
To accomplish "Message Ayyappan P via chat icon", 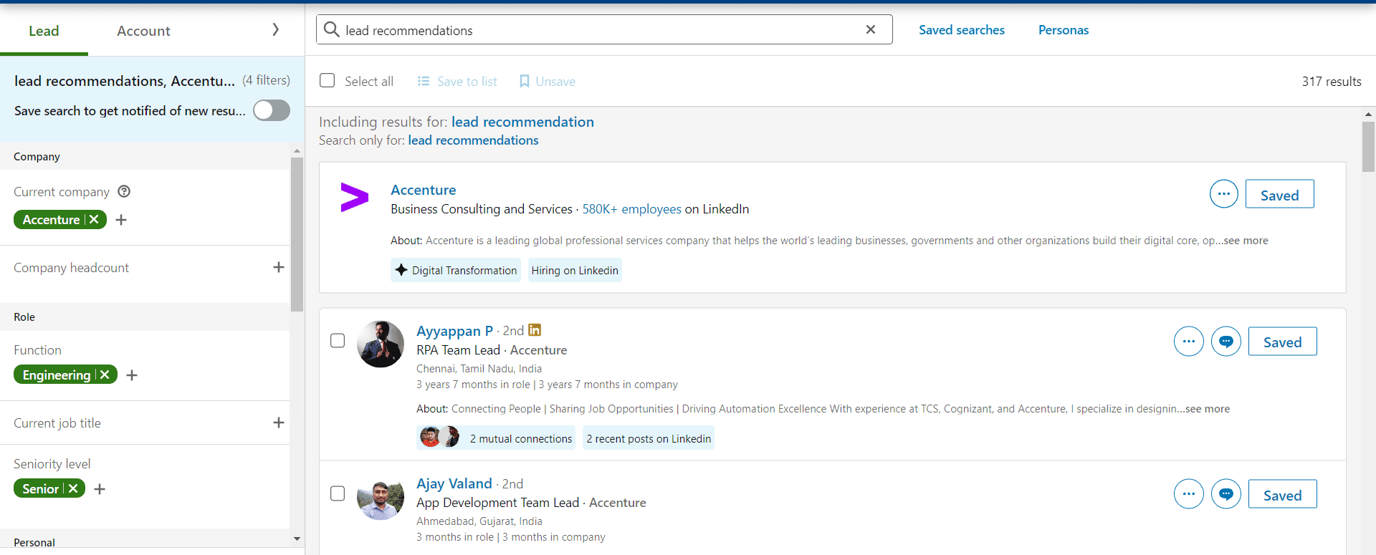I will tap(1226, 342).
